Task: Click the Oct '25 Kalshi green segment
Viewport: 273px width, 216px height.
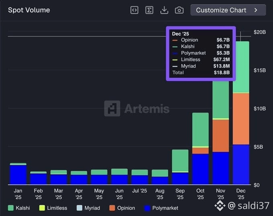Action: click(x=200, y=129)
